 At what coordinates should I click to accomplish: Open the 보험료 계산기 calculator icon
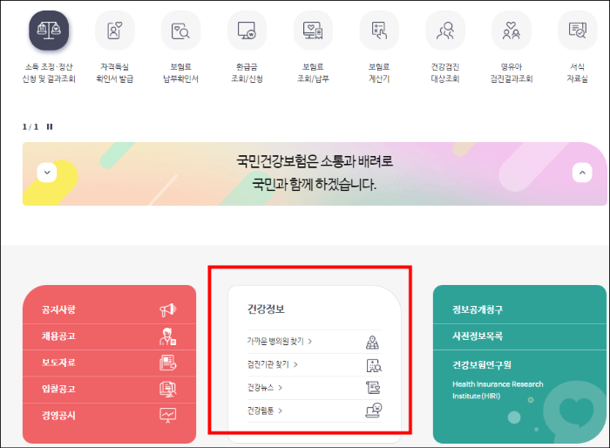(379, 31)
